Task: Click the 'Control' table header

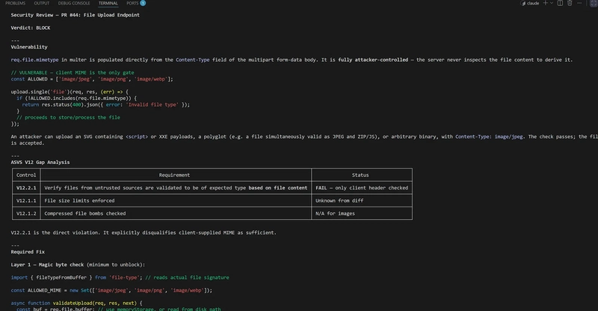Action: click(26, 175)
